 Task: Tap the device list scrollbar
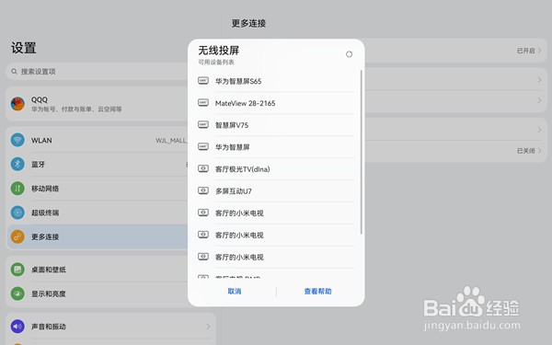pyautogui.click(x=362, y=152)
